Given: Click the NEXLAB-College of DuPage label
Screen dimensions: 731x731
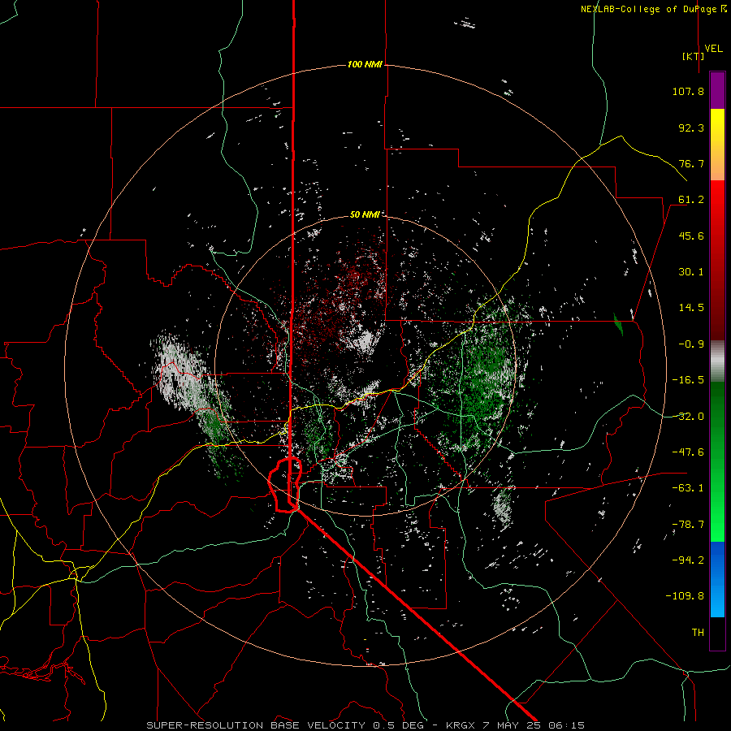Looking at the screenshot, I should click(x=653, y=9).
